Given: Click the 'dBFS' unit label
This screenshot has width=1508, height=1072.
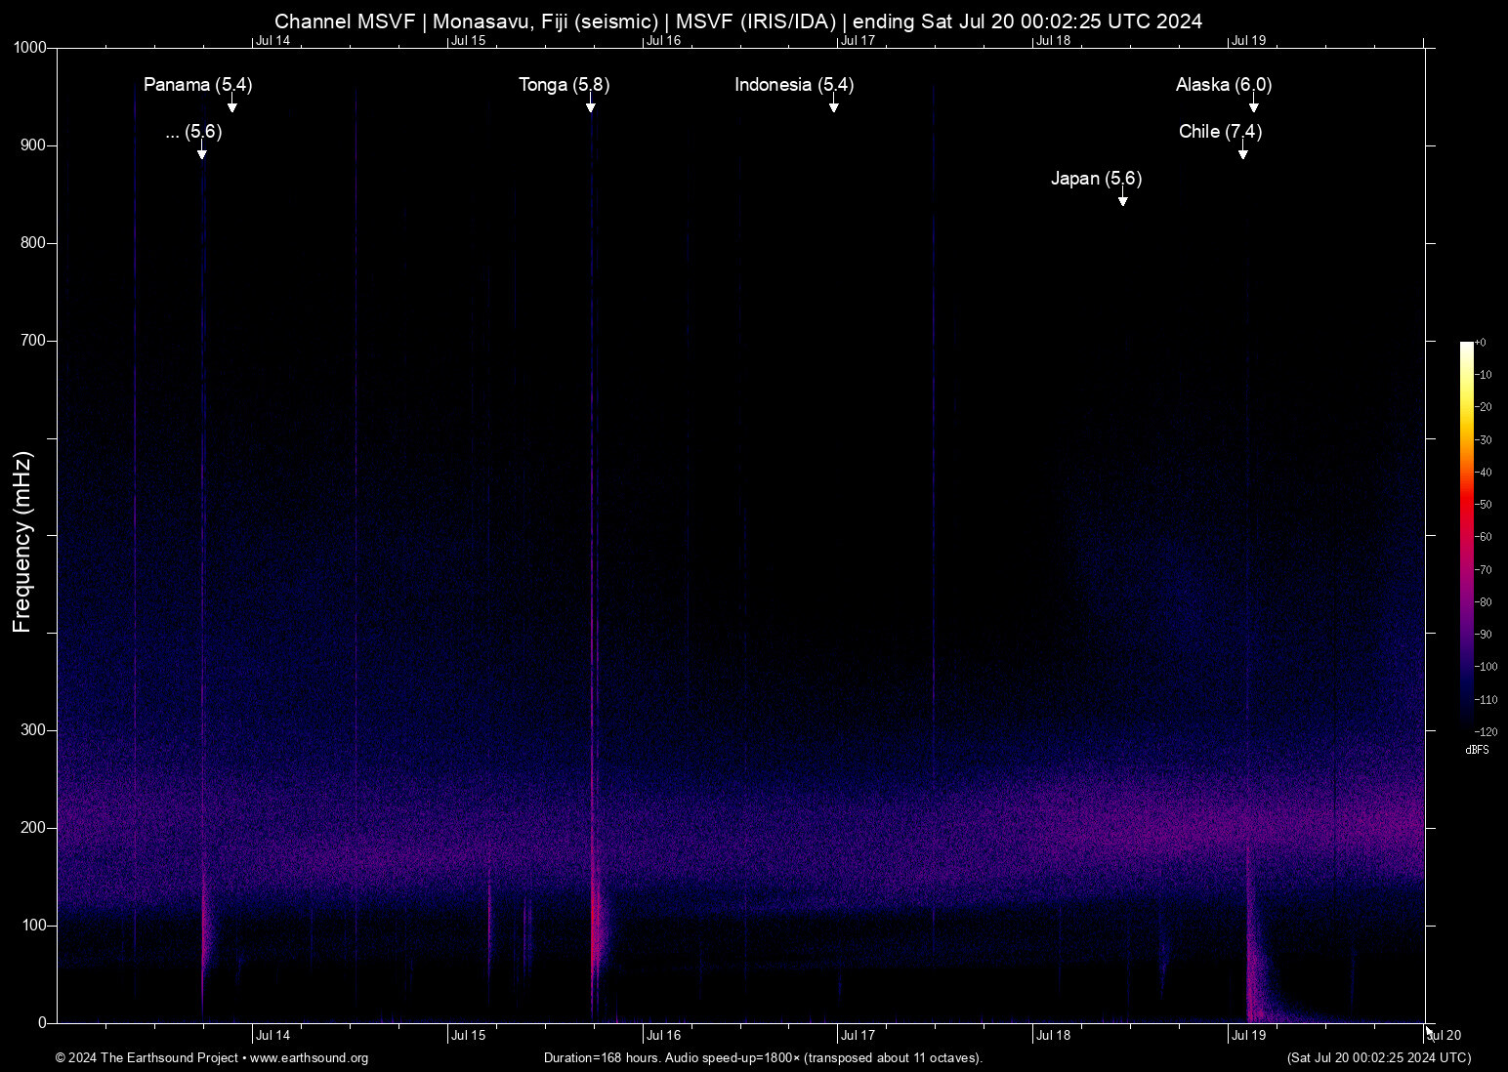Looking at the screenshot, I should click(1478, 750).
